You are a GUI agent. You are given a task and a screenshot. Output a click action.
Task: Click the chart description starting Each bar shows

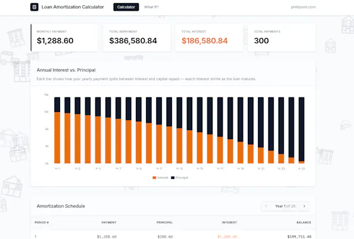coord(146,79)
